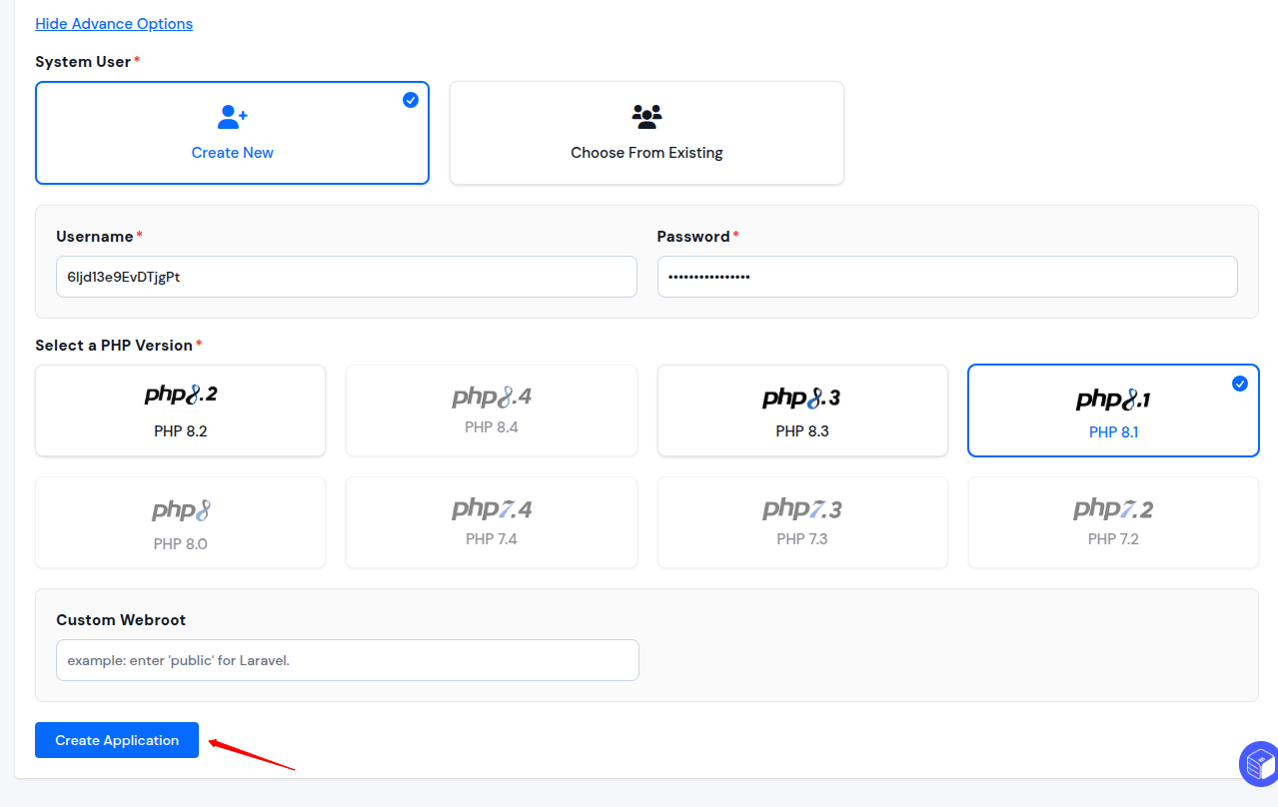Click the System User label
1278x807 pixels.
click(x=83, y=62)
